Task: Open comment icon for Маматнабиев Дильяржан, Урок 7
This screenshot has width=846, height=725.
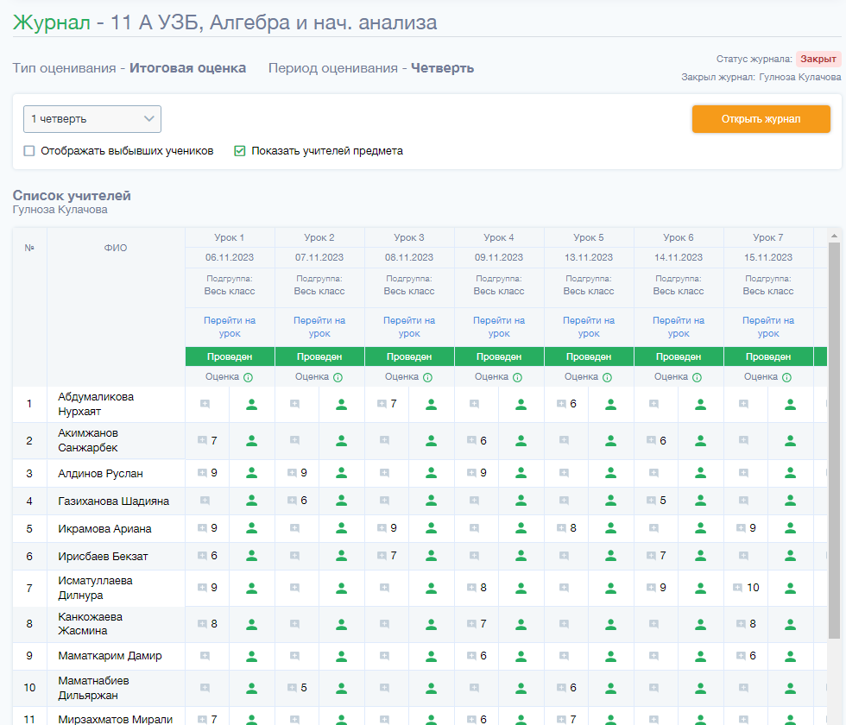Action: pos(743,688)
